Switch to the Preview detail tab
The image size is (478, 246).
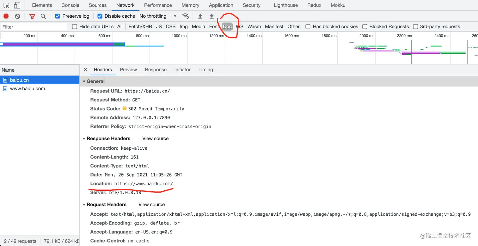tap(128, 69)
